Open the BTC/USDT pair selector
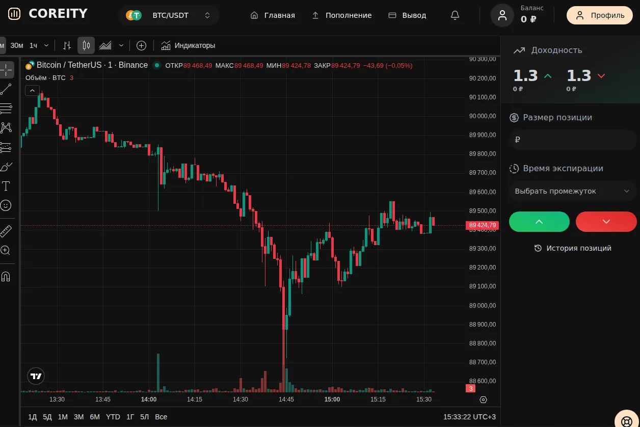Screen dimensions: 640x427 169,15
